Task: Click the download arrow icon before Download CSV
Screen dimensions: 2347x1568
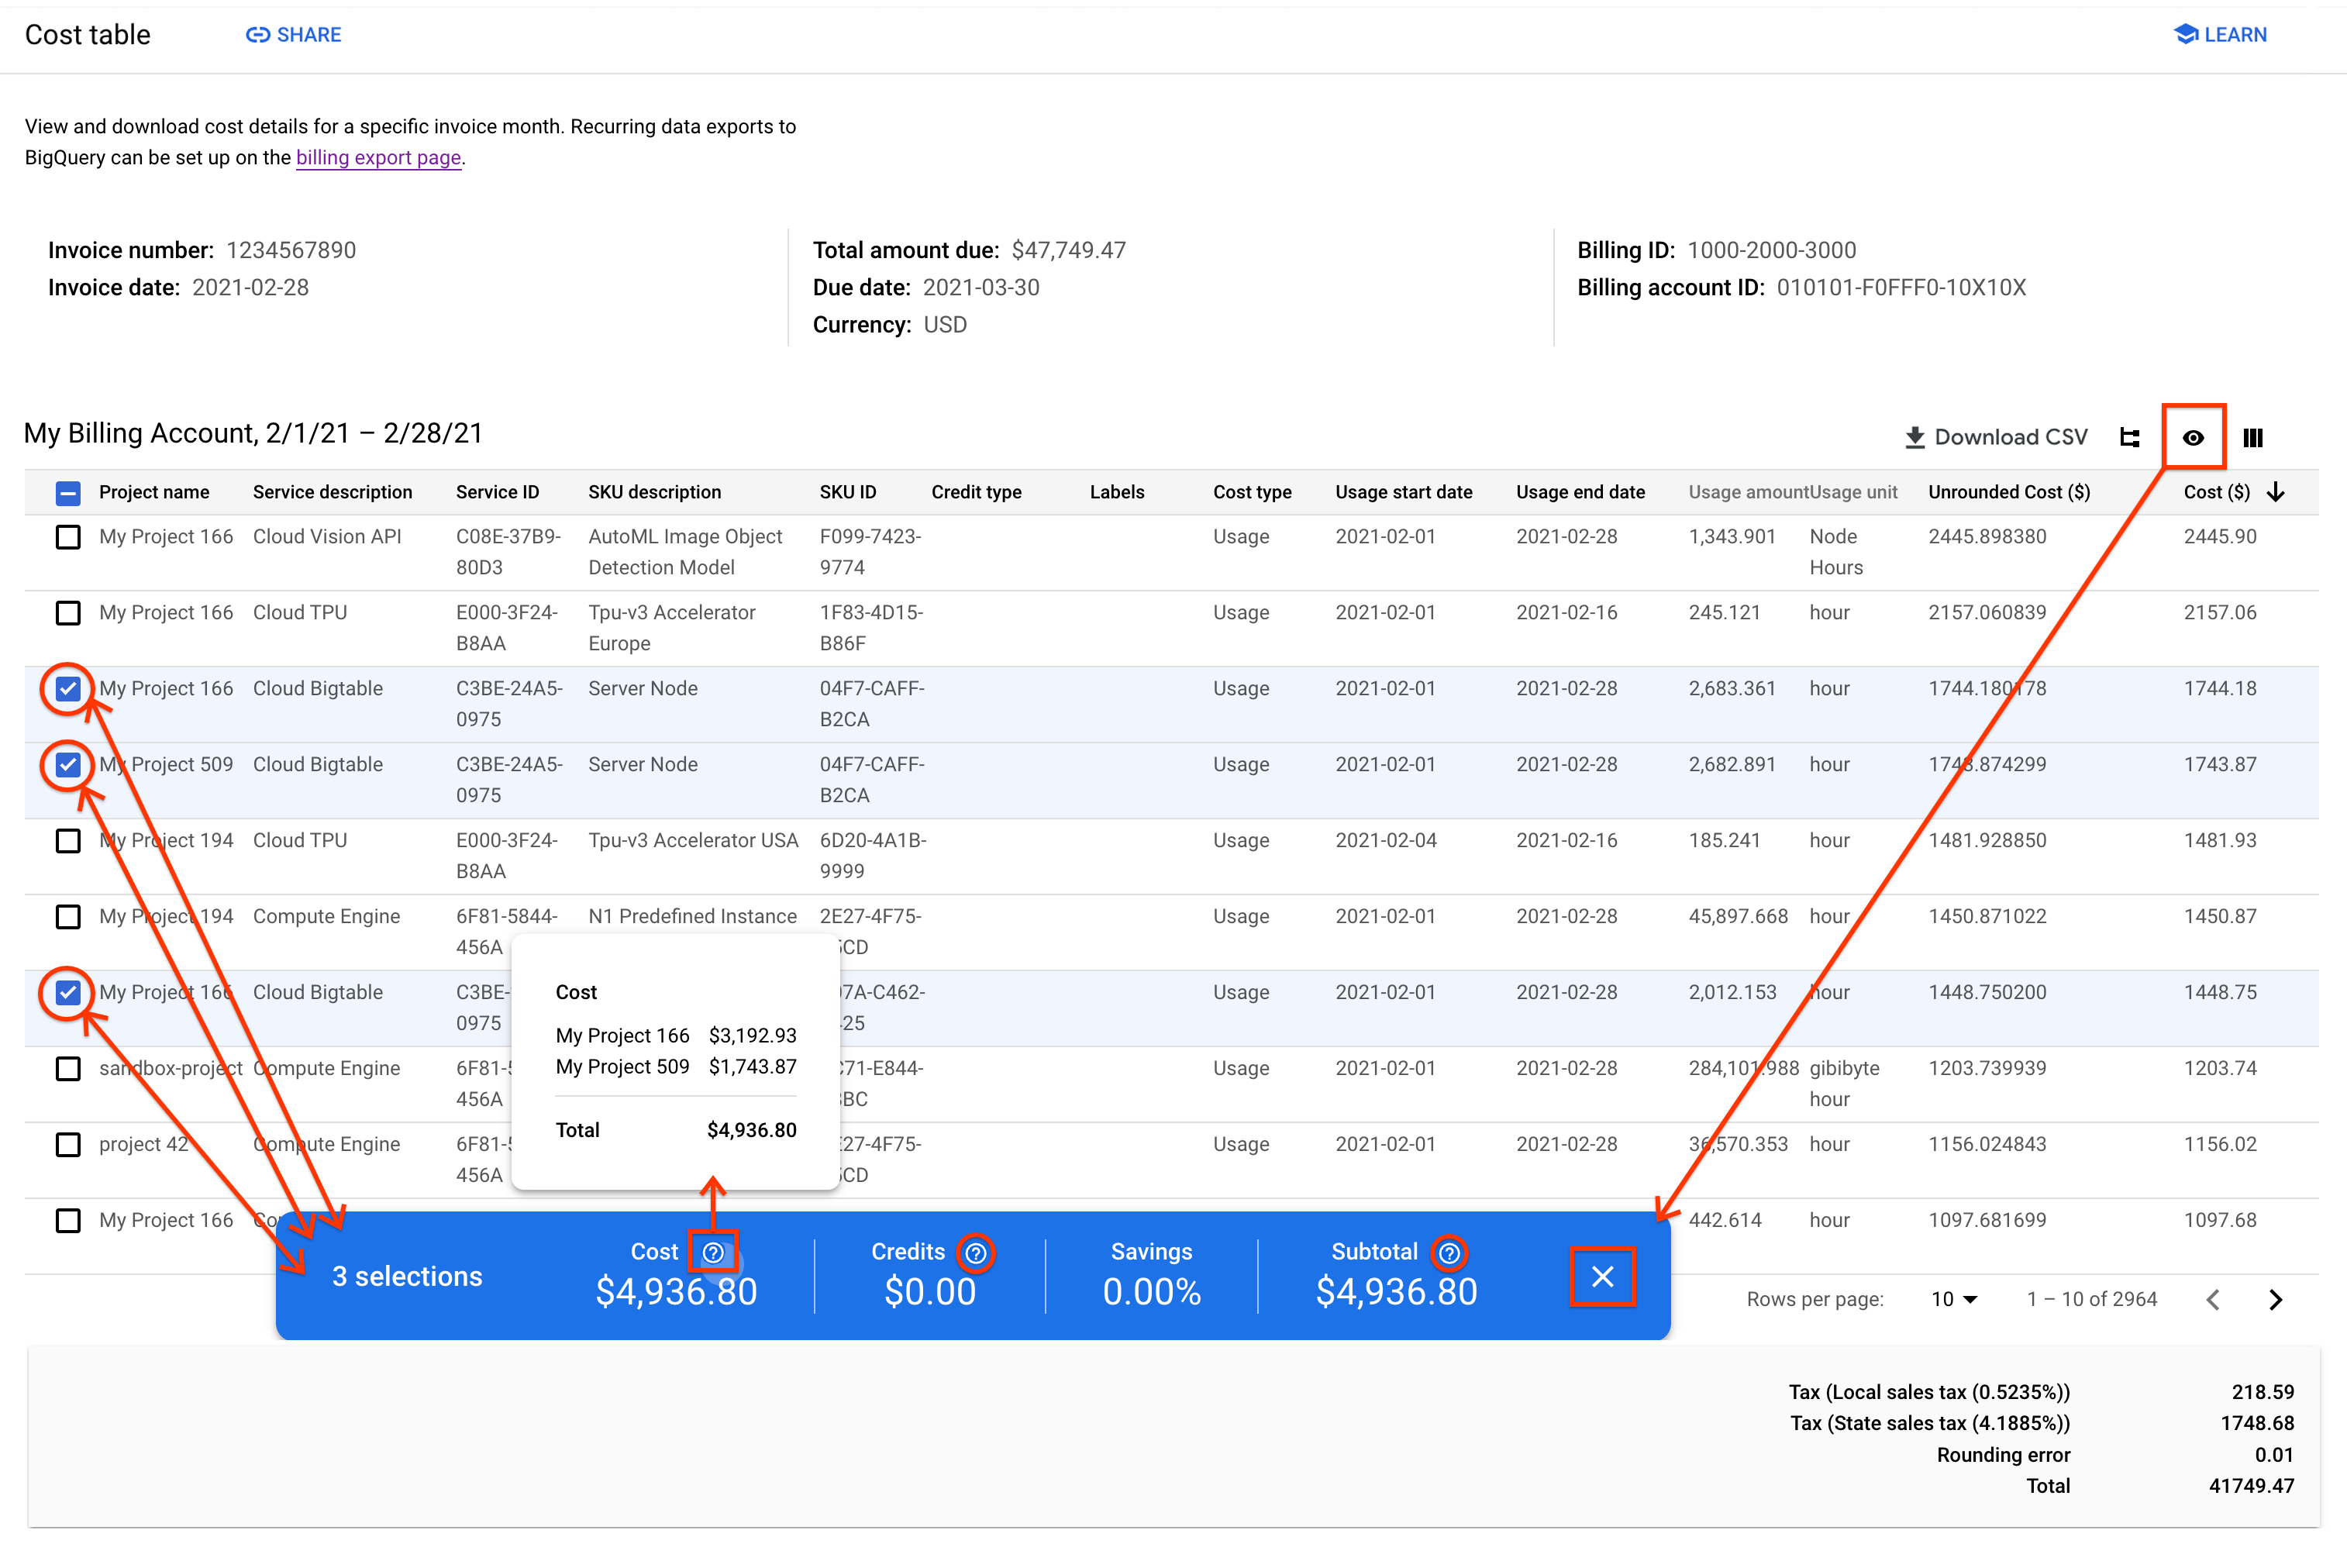Action: tap(1915, 437)
